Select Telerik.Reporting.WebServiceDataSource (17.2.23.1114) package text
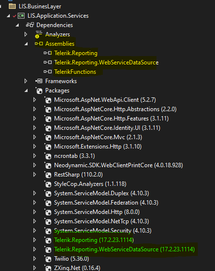Screen dimensions: 215x271 pos(124,249)
